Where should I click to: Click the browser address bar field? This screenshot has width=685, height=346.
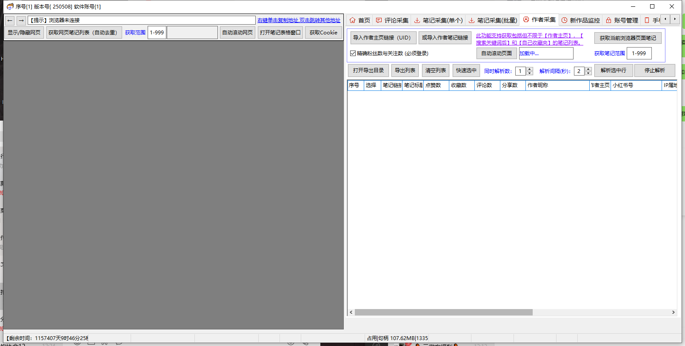142,20
